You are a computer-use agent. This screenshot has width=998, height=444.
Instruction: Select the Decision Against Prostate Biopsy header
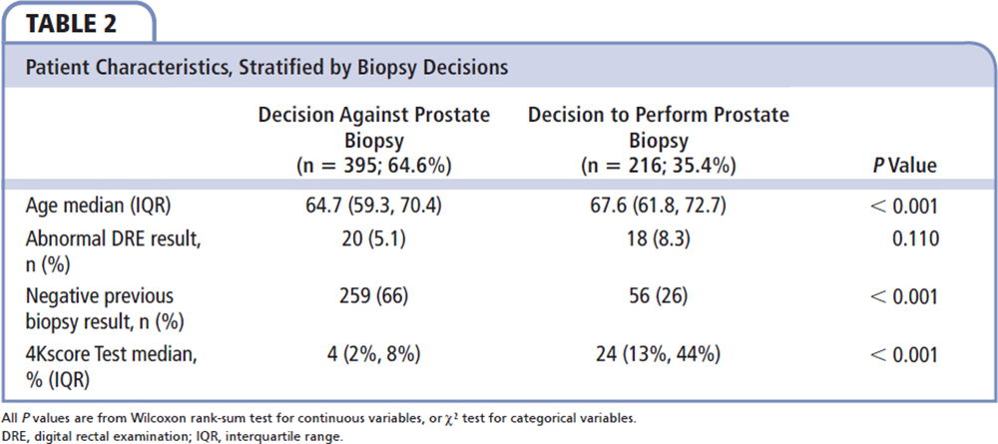pos(374,139)
